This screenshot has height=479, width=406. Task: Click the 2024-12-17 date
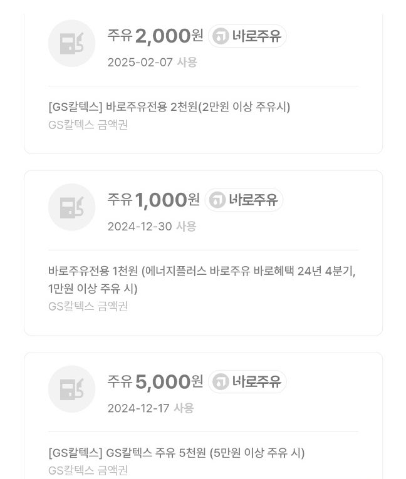point(138,408)
